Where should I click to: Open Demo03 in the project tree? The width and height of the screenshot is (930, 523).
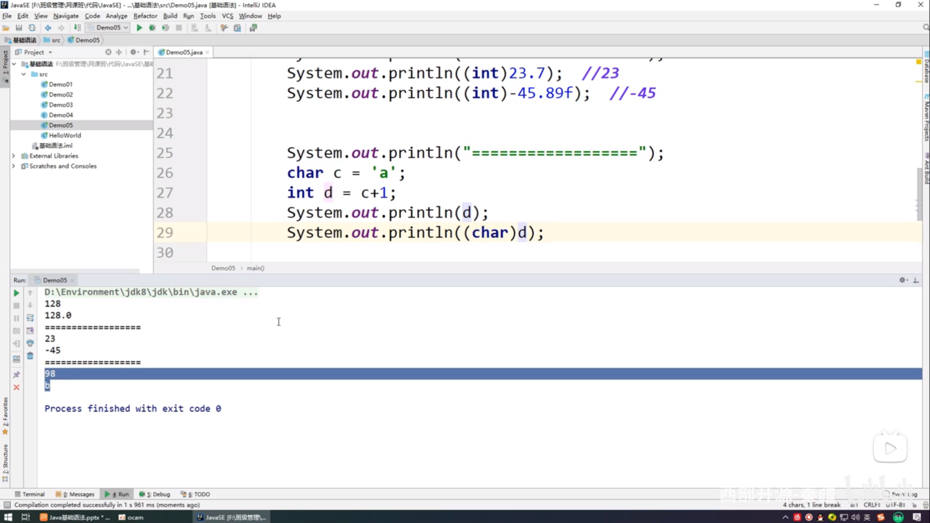(61, 105)
